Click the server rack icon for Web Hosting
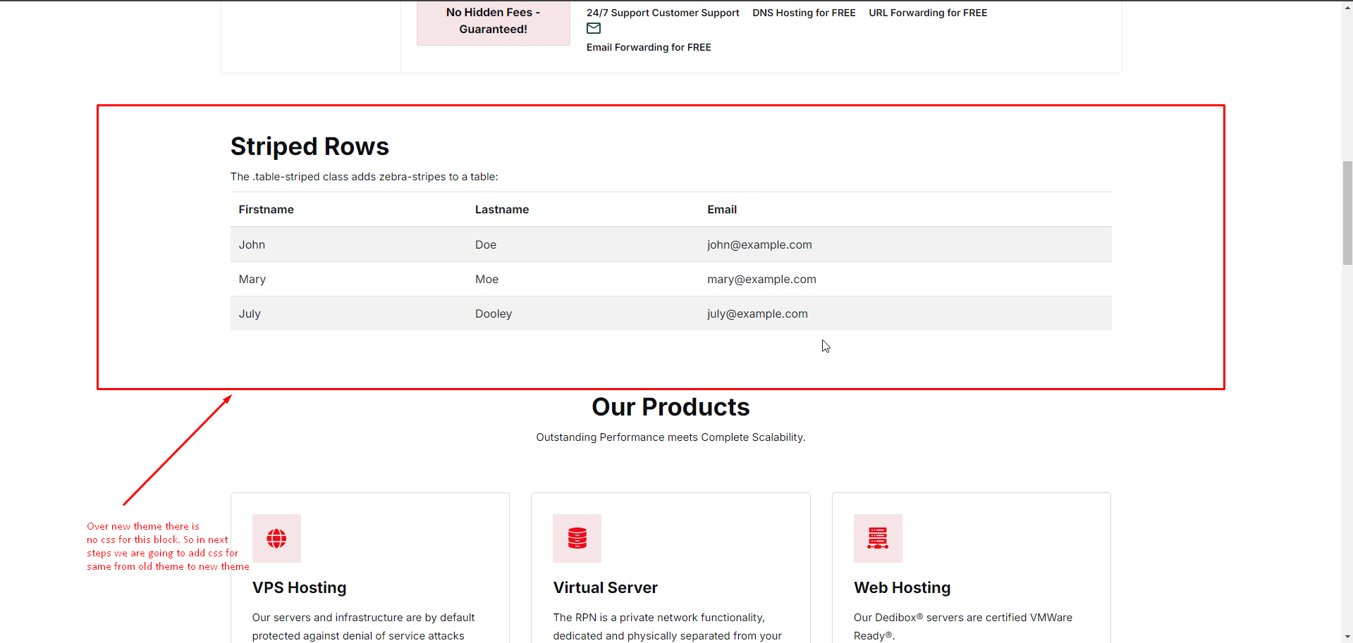This screenshot has height=643, width=1353. (x=877, y=539)
